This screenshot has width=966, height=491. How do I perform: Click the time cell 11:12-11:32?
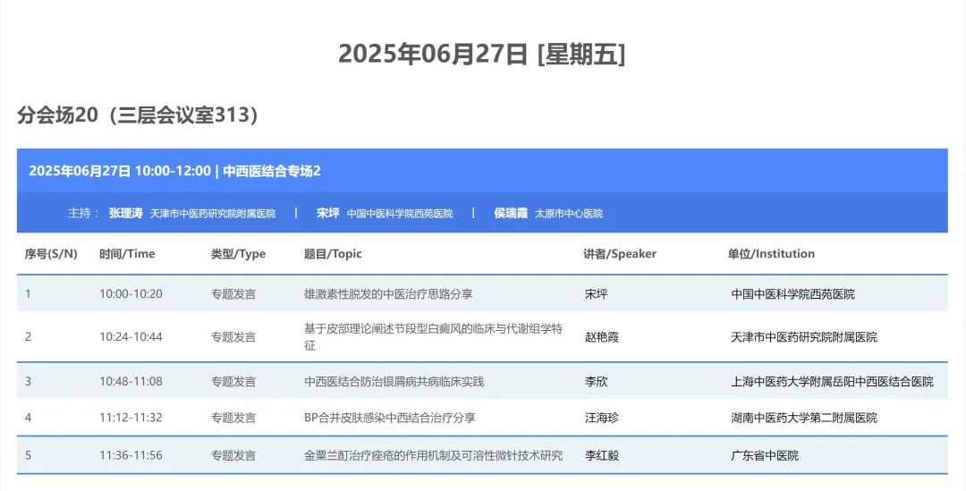(x=131, y=418)
